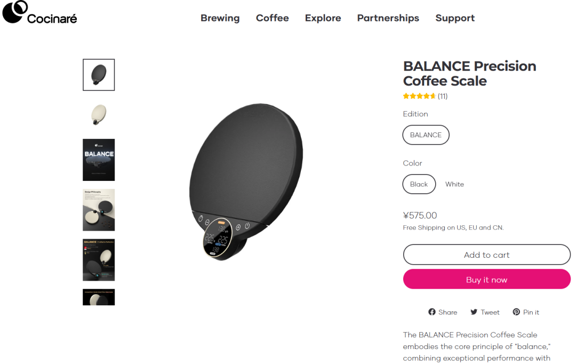Choose the White color option
Image resolution: width=576 pixels, height=363 pixels.
coord(454,184)
